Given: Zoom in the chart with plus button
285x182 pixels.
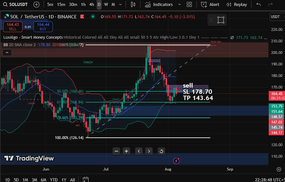Looking at the screenshot, I should pos(126,151).
